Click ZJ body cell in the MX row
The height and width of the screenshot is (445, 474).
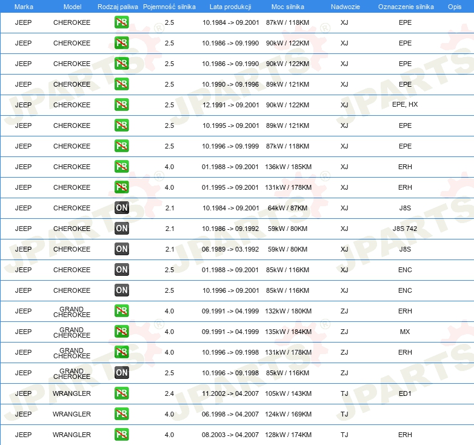(x=344, y=332)
